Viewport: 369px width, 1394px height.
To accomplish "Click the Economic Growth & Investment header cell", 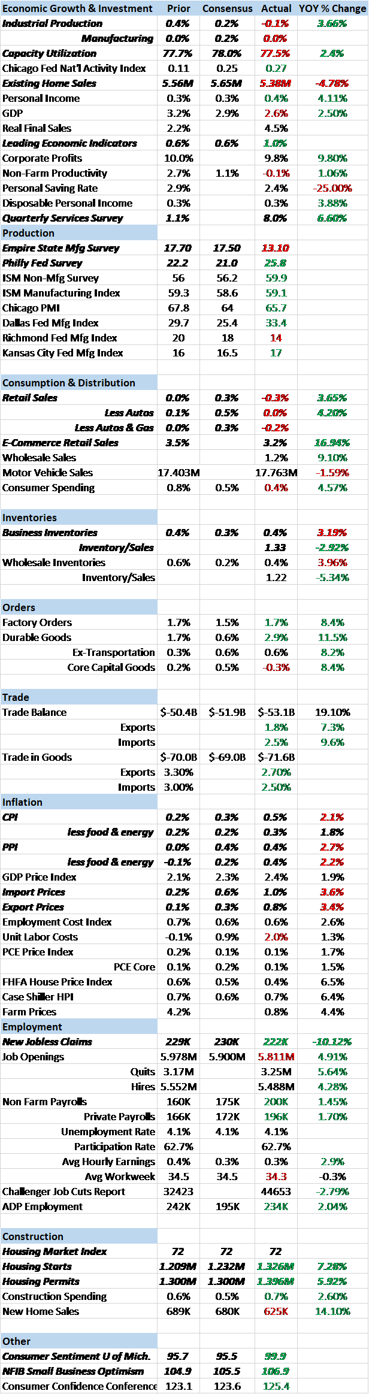I will tap(78, 8).
